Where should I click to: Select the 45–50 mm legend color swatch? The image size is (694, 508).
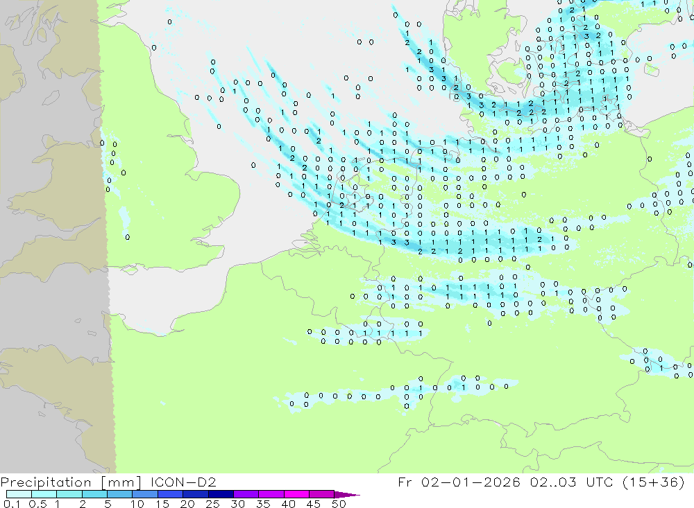322,494
